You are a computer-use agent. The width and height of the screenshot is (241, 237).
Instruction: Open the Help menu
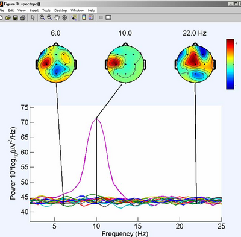[92, 10]
